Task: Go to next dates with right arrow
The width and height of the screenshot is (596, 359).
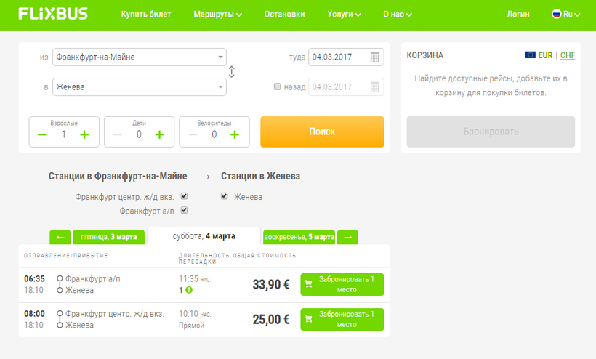Action: pyautogui.click(x=347, y=237)
